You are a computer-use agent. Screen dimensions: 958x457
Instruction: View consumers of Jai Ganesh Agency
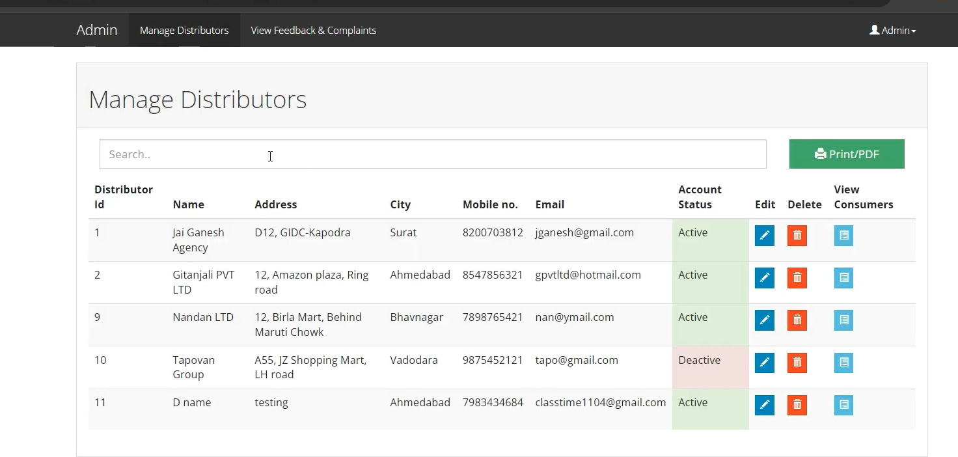point(843,236)
